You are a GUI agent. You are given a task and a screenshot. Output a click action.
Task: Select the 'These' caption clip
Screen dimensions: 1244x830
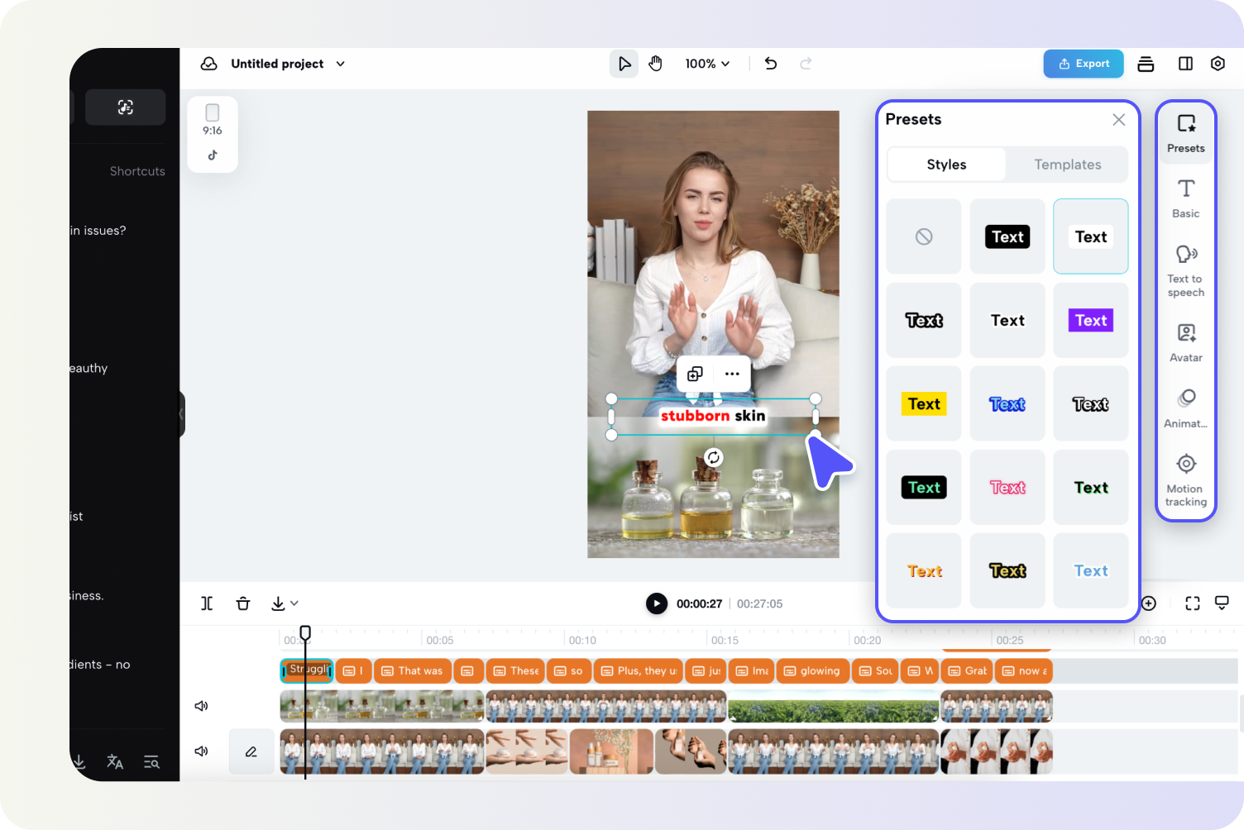[x=517, y=670]
